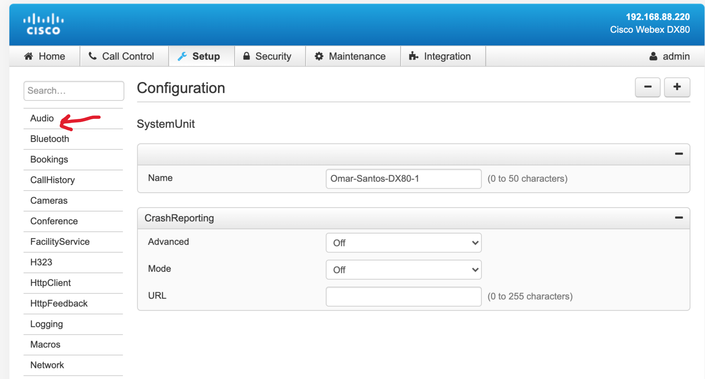Collapse the CrashReporting section

click(679, 218)
